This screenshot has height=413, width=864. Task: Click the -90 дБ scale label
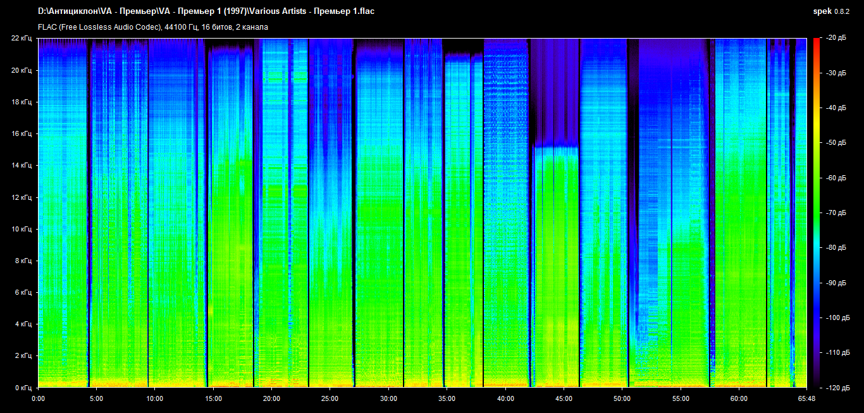pos(837,283)
